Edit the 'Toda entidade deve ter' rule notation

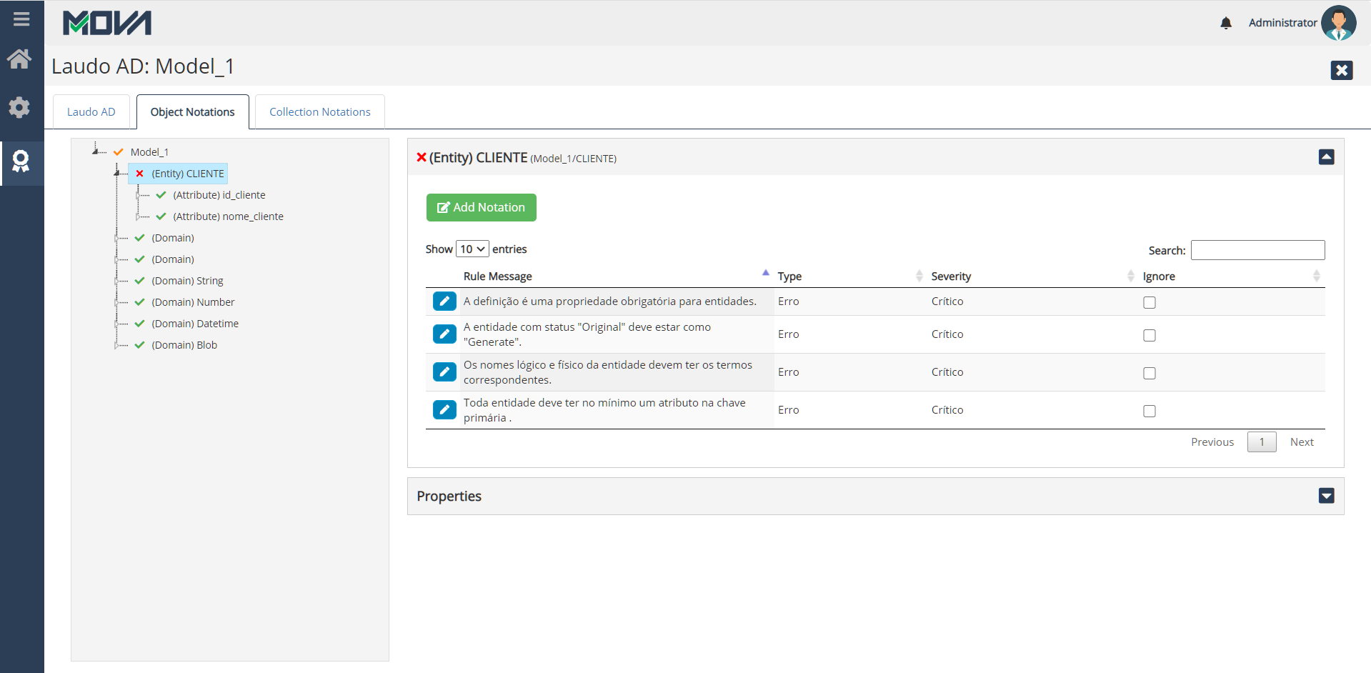[x=444, y=410]
